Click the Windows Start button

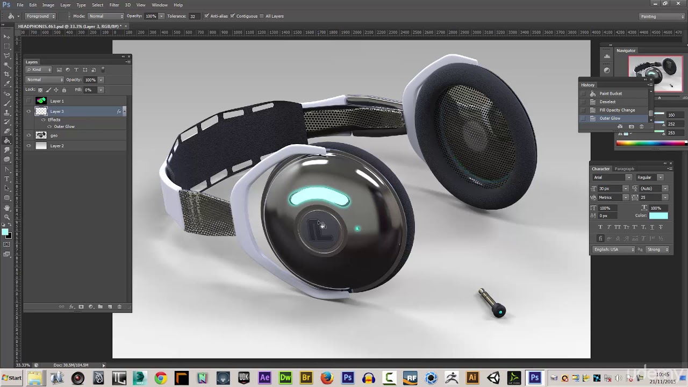(12, 378)
